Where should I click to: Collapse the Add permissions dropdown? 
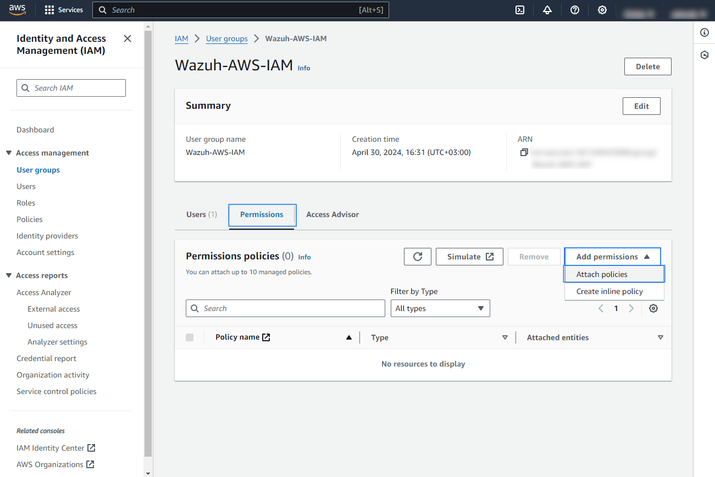[x=612, y=256]
